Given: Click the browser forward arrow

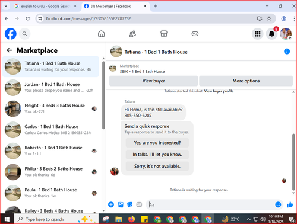Looking at the screenshot, I should (17, 18).
